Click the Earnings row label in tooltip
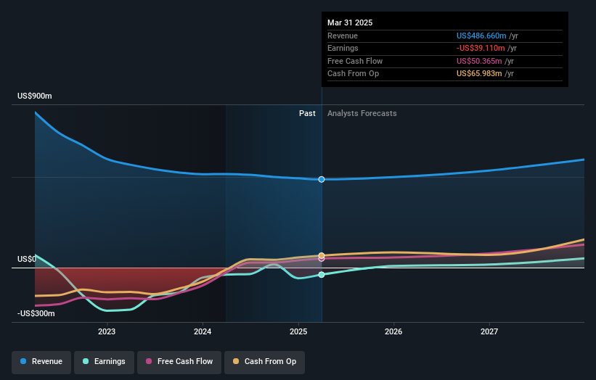Screen dimensions: 596x380 coord(343,48)
